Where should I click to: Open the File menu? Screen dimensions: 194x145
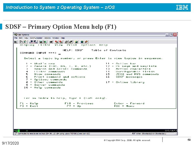point(16,38)
